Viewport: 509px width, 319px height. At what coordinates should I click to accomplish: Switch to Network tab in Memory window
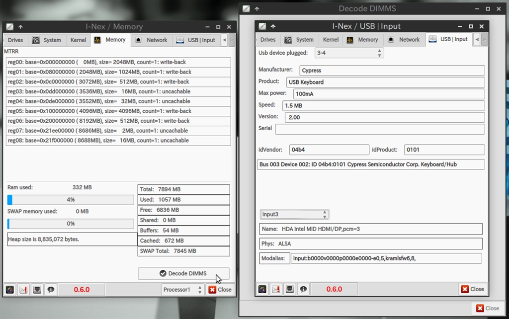[152, 40]
